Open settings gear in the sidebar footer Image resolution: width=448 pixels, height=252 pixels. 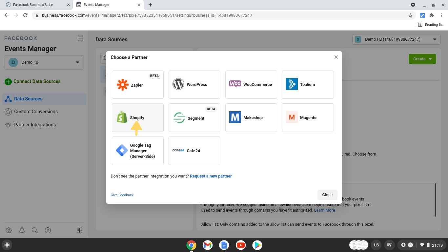click(x=9, y=230)
